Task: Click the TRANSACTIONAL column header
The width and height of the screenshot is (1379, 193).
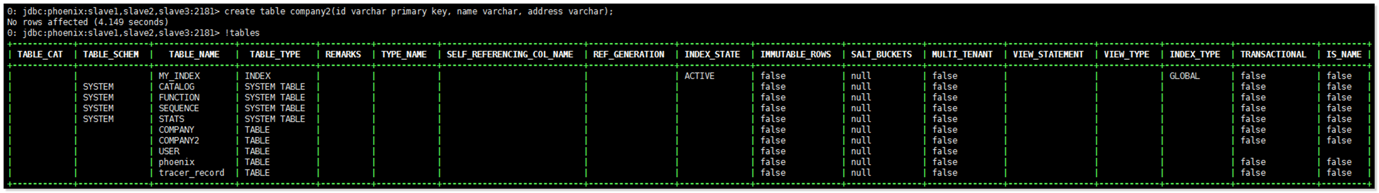Action: click(1273, 54)
